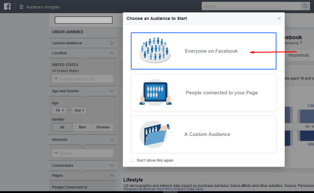This screenshot has width=314, height=193.
Task: Click the folder illustration for Custom Audience
Action: (x=155, y=134)
